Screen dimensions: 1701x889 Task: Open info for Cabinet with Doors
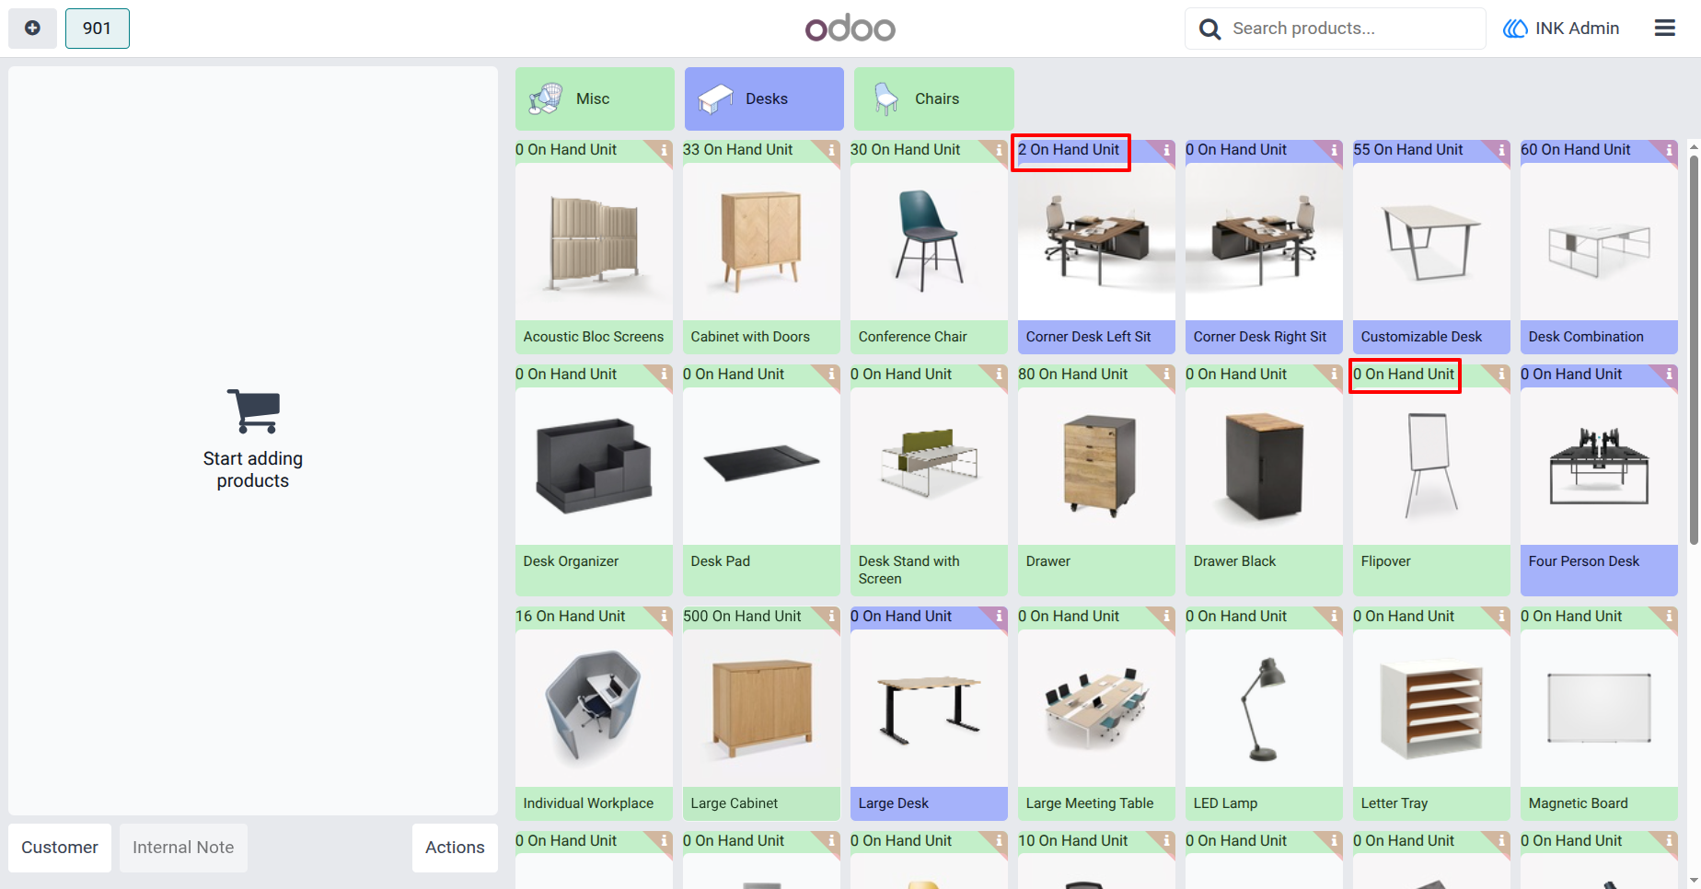pyautogui.click(x=831, y=150)
